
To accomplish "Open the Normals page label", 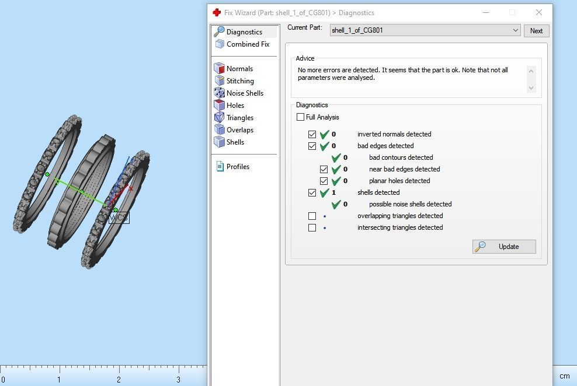I will pos(239,69).
